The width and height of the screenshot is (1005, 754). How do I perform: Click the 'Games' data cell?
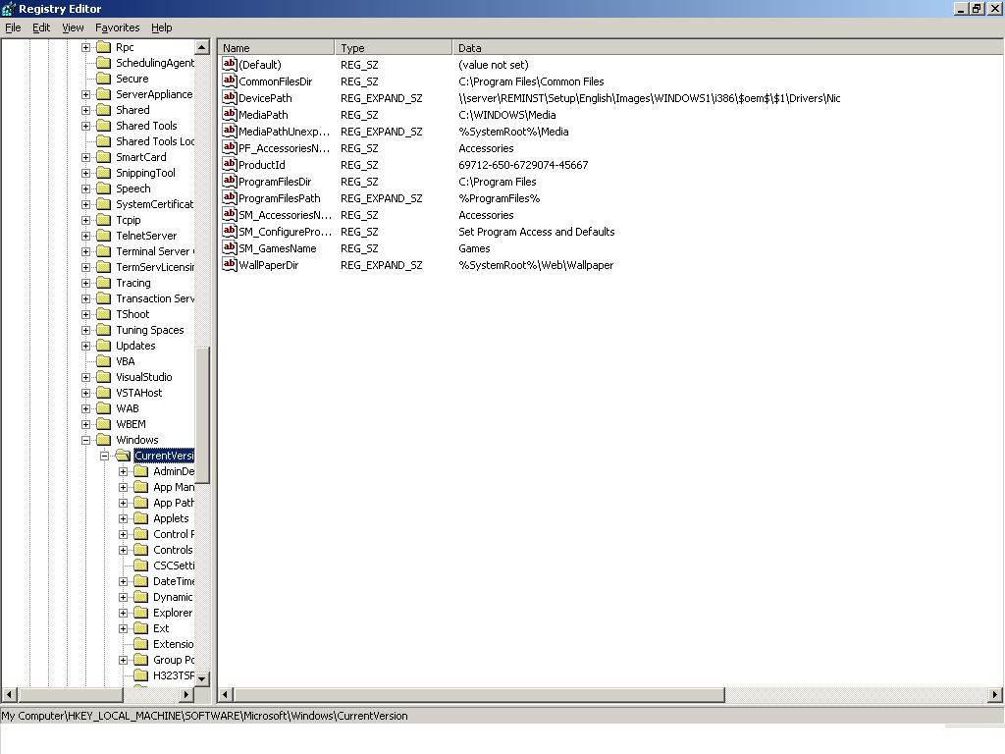coord(474,248)
